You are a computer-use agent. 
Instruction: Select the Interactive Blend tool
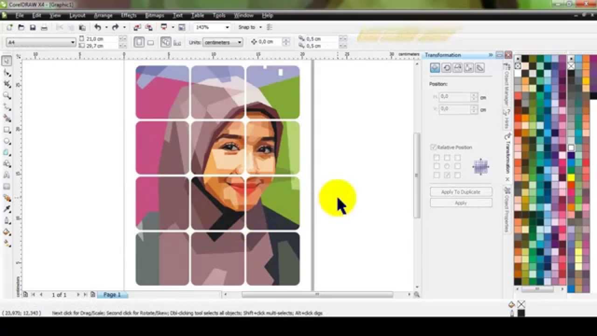point(7,198)
